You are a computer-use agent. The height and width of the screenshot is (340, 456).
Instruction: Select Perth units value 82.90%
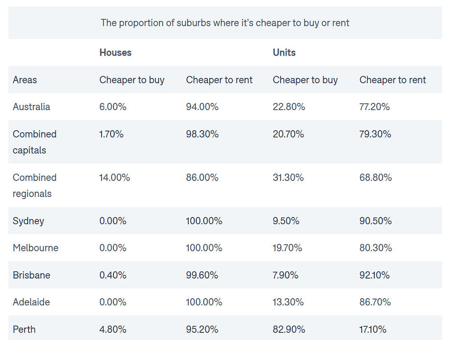(x=289, y=329)
